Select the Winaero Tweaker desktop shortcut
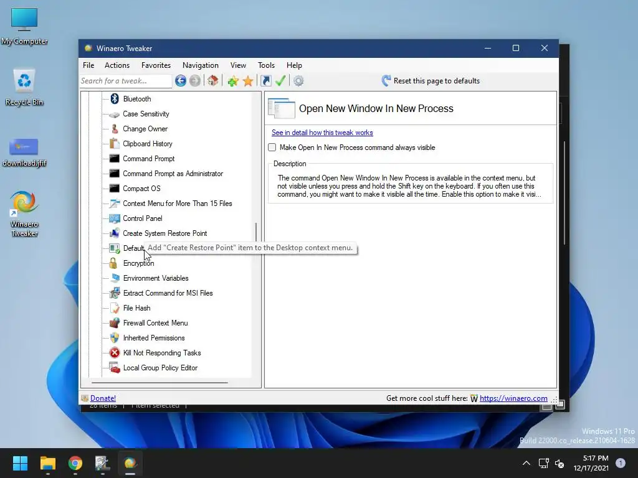The height and width of the screenshot is (478, 638). click(x=24, y=214)
